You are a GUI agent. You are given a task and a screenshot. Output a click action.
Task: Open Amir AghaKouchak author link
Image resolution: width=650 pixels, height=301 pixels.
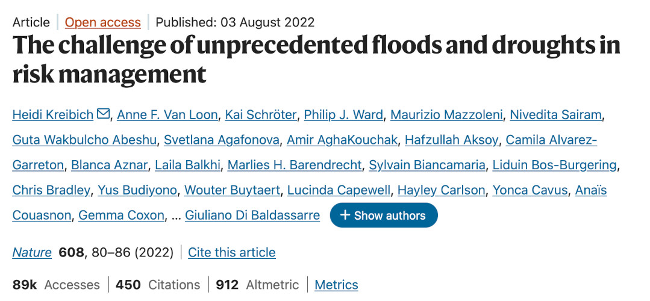tap(342, 140)
